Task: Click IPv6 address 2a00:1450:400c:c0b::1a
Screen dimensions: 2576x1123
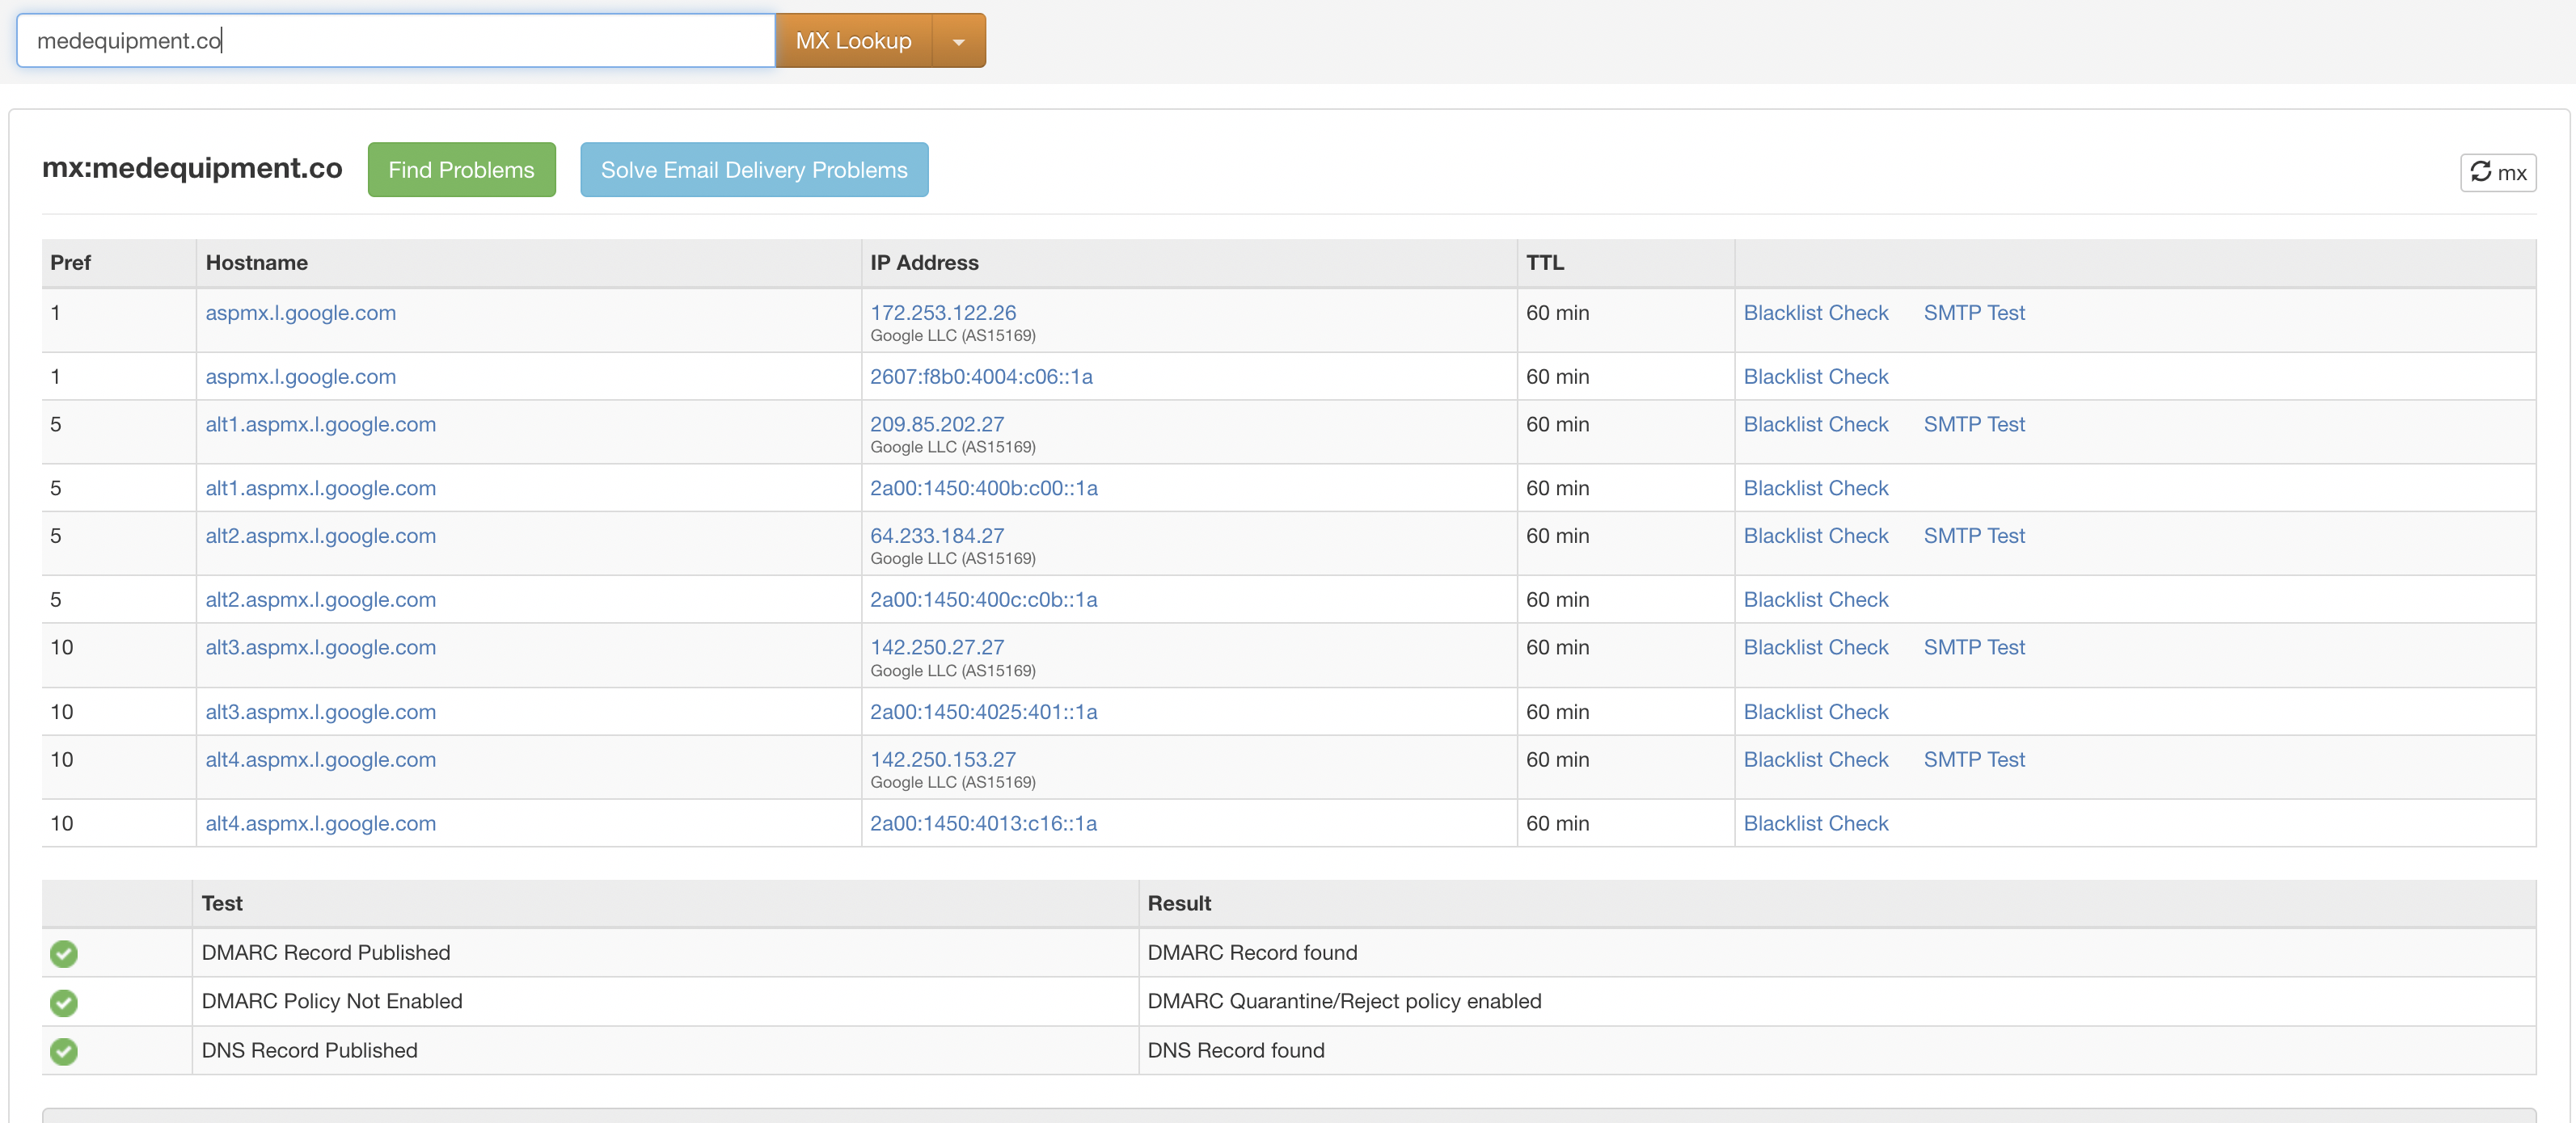Action: [x=984, y=600]
